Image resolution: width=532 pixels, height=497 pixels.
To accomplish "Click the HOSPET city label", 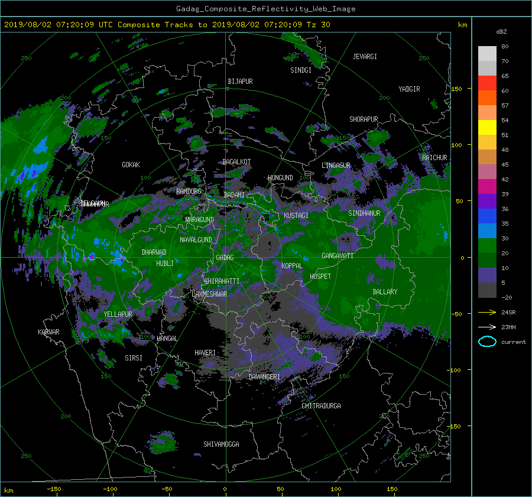I will [320, 277].
